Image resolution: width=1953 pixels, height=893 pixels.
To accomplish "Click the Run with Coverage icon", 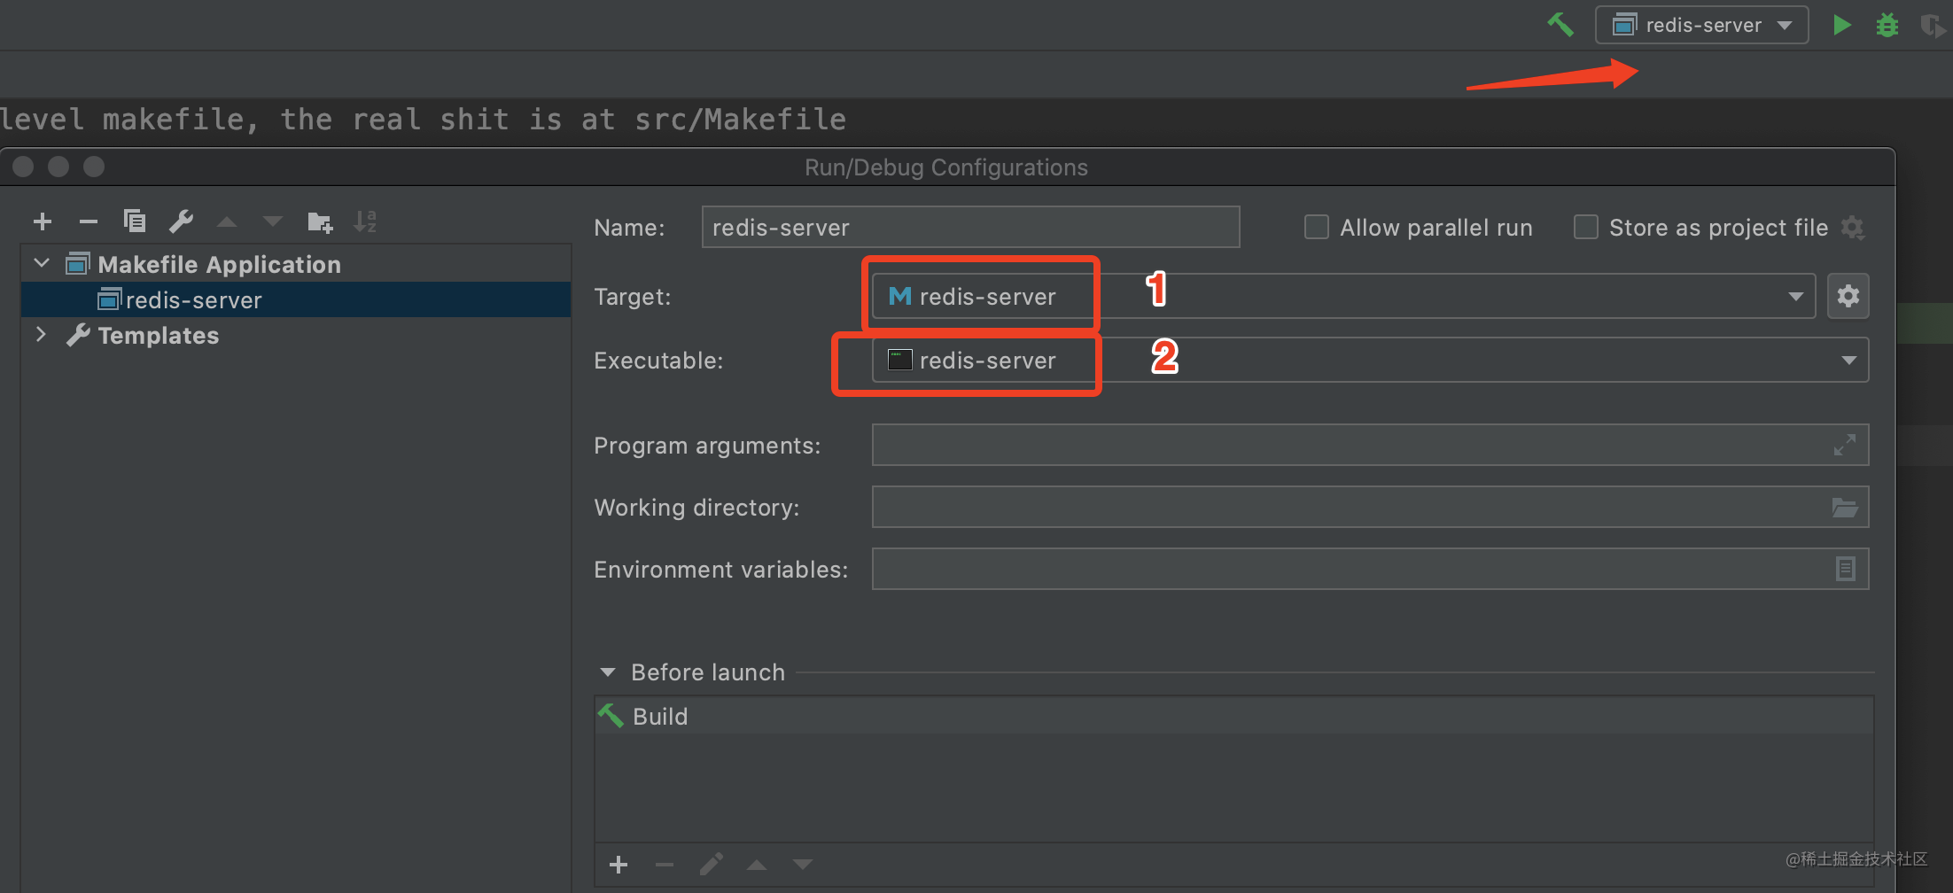I will click(x=1932, y=25).
